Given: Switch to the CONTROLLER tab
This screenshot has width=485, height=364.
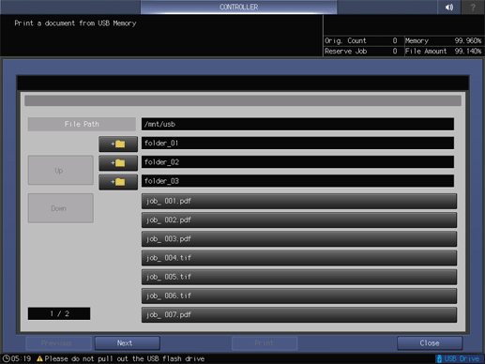Looking at the screenshot, I should [238, 7].
